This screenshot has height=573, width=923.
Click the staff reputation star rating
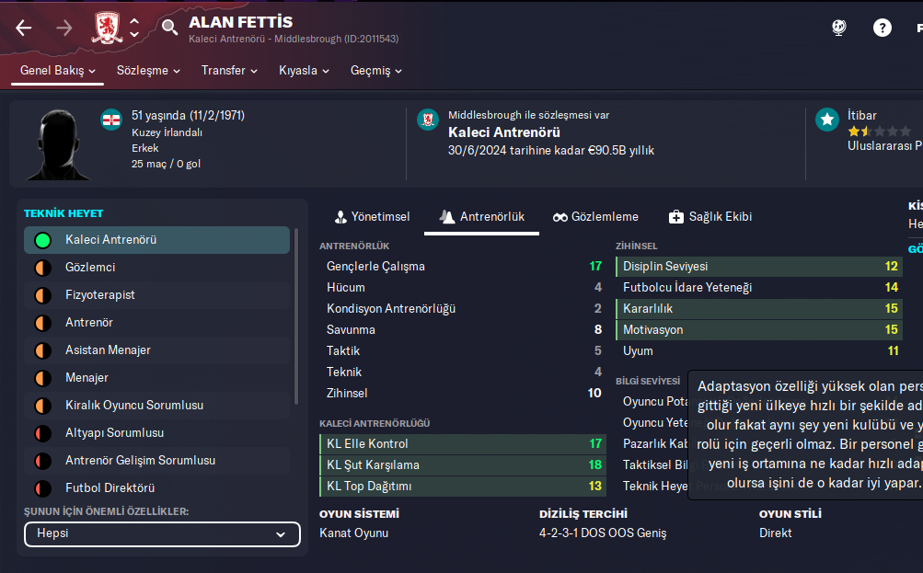tap(880, 132)
